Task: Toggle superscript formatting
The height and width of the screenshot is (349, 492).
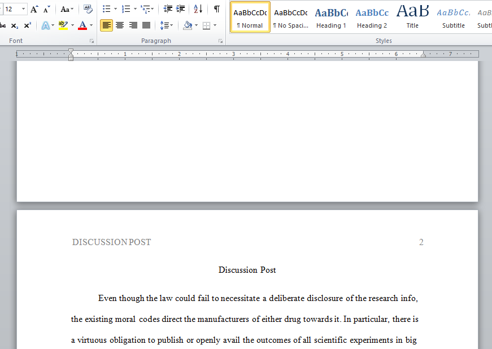Action: pyautogui.click(x=28, y=25)
